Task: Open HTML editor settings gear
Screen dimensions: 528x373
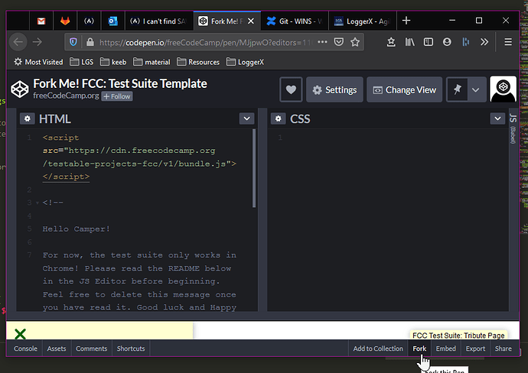Action: click(x=28, y=118)
